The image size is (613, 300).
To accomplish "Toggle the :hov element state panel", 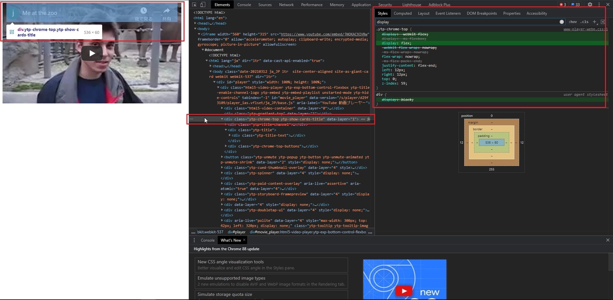I will click(x=572, y=22).
